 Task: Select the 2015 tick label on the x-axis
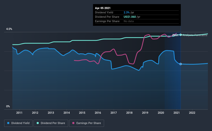tap(82, 113)
